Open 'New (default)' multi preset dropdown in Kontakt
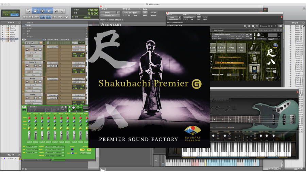This screenshot has height=174, width=306. coord(232,30)
